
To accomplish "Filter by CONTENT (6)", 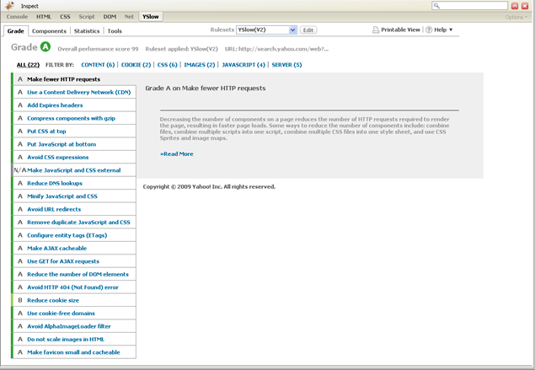I will 98,65.
